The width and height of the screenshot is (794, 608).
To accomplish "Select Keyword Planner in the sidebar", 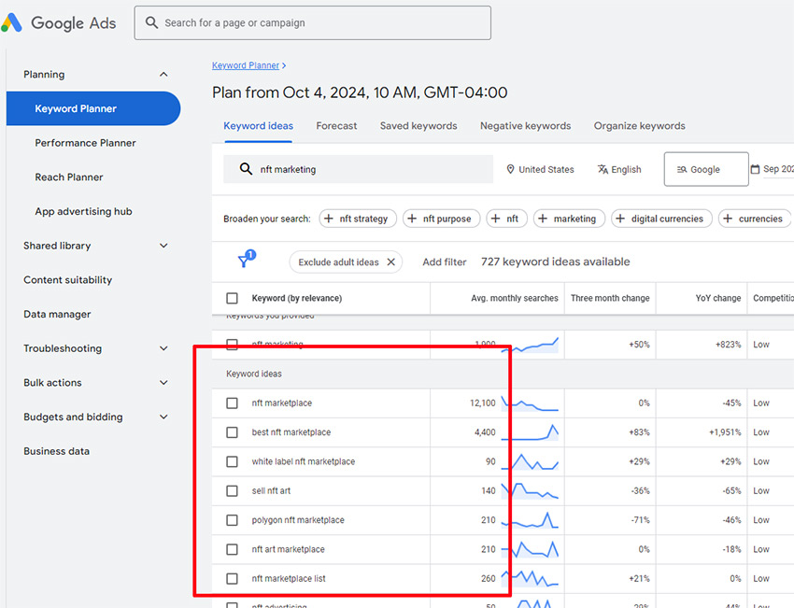I will click(93, 108).
